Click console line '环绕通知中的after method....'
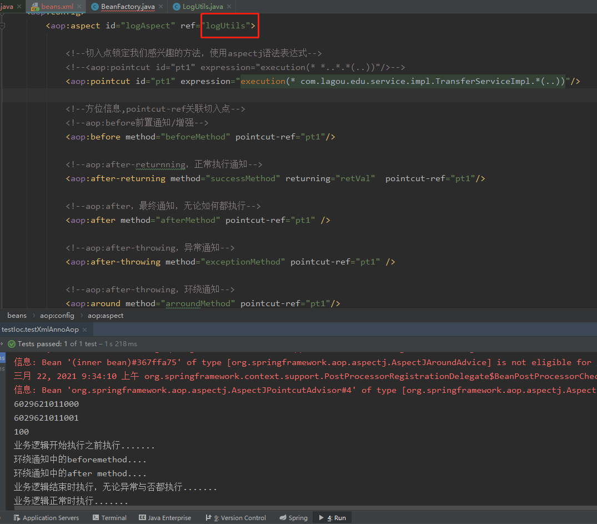The width and height of the screenshot is (597, 524). [x=81, y=473]
